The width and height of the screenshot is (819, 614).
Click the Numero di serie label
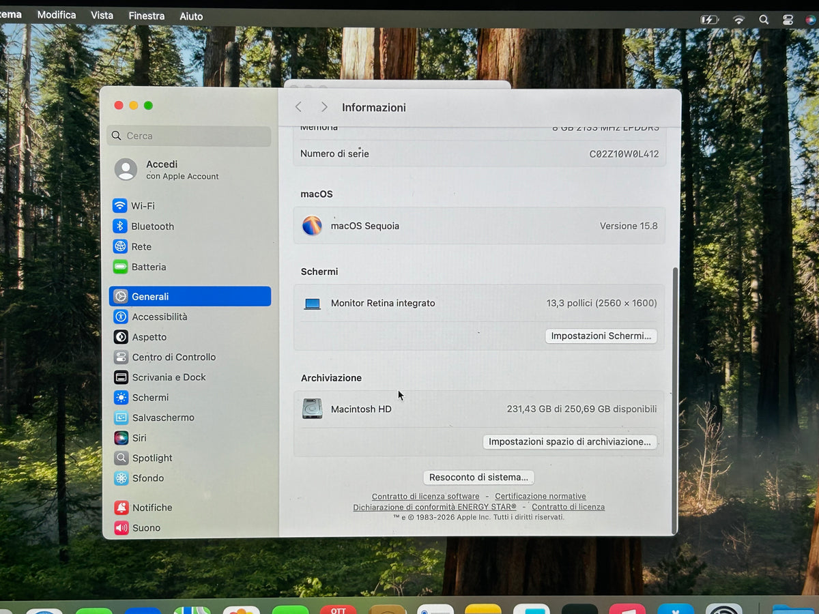pos(334,153)
